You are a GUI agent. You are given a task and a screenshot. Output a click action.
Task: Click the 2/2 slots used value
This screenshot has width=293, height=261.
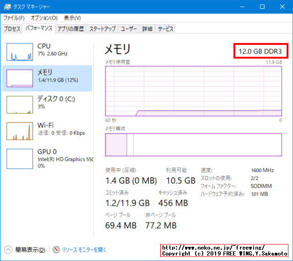click(x=255, y=178)
